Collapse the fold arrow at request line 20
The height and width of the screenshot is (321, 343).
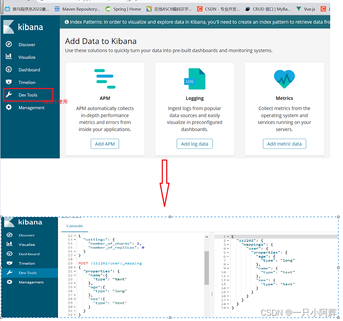point(75,267)
